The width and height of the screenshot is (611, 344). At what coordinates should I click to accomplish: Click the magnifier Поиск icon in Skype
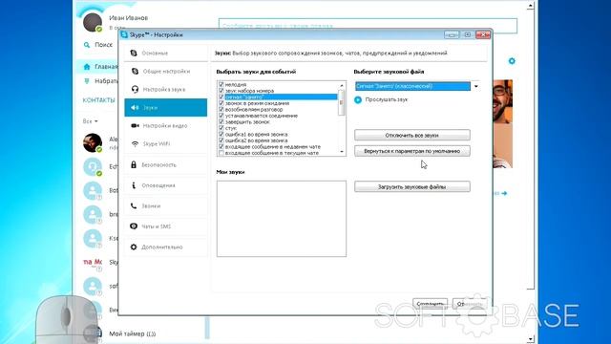pos(87,45)
